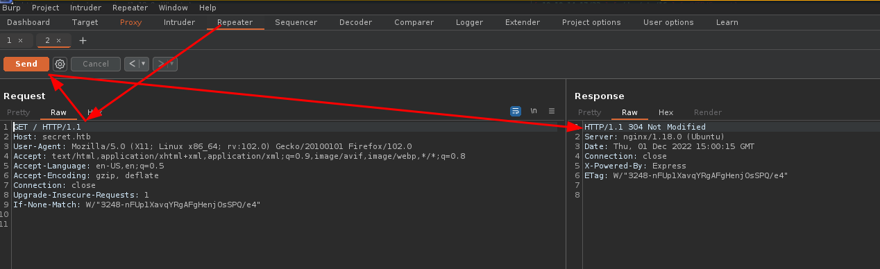
Task: Click 'Connection: close' in the response
Action: coord(625,156)
